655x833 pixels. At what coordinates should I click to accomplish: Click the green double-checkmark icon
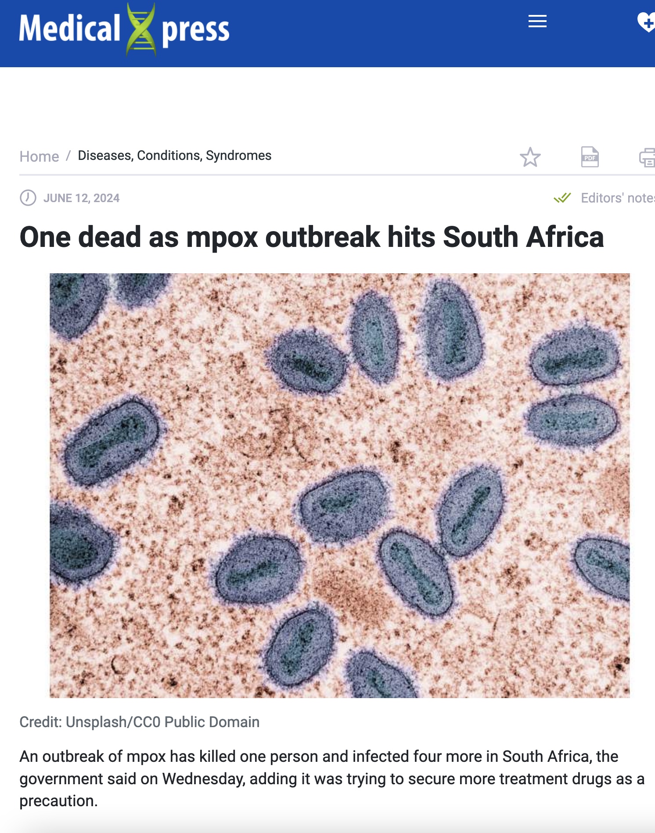562,198
